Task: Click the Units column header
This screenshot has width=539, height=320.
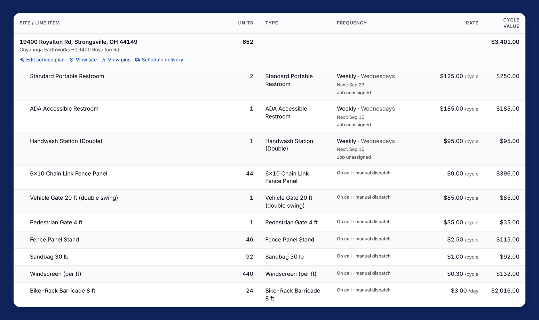Action: point(246,23)
